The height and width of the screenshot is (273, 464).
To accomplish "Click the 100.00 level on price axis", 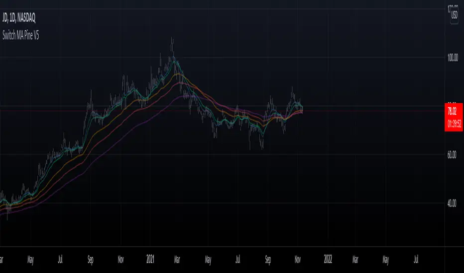I will (453, 58).
